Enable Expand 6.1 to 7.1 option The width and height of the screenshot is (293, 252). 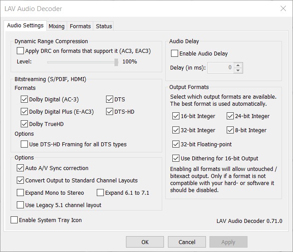click(100, 193)
